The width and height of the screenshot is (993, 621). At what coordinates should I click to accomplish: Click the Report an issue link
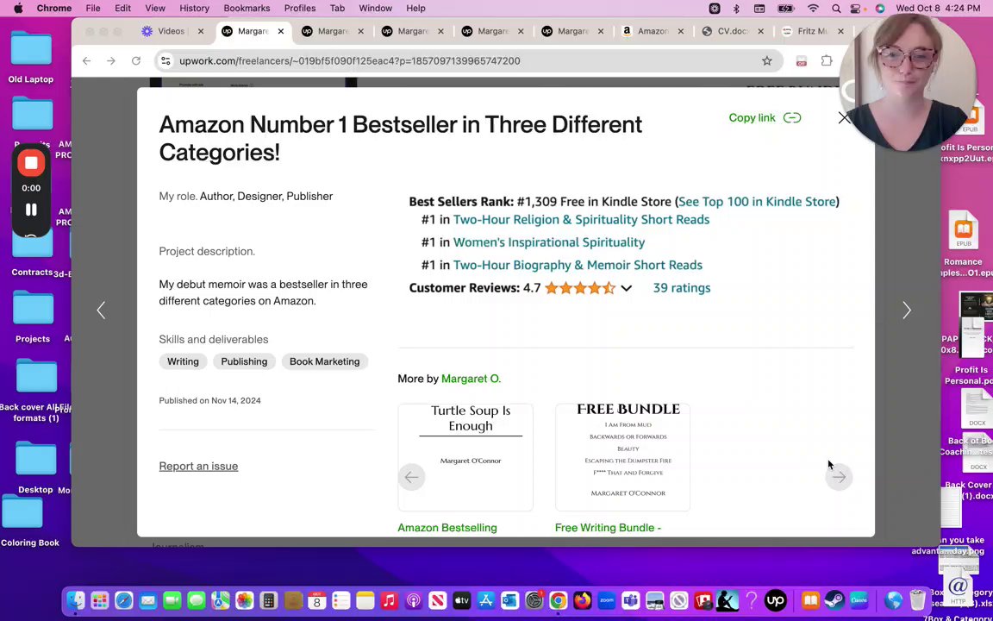(198, 467)
